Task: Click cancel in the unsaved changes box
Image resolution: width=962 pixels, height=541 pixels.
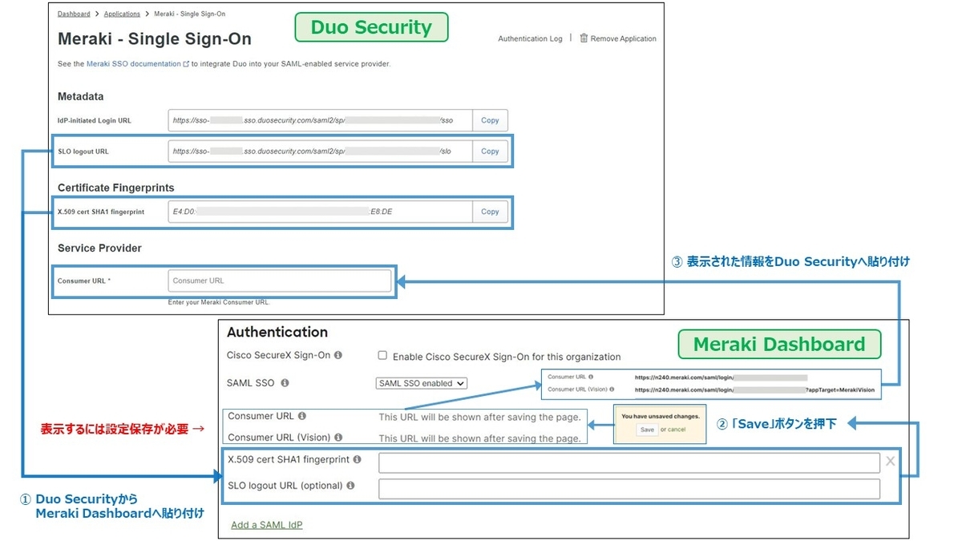Action: (x=677, y=430)
